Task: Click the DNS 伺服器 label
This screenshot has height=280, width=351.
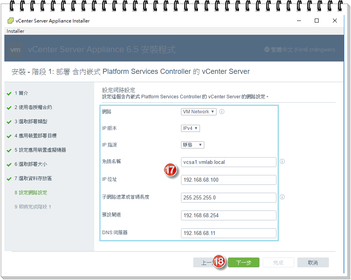Action: (x=115, y=233)
